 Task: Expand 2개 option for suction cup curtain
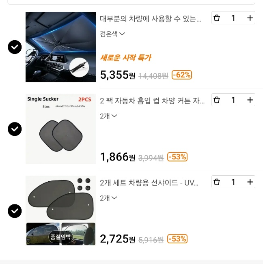[x=109, y=116]
